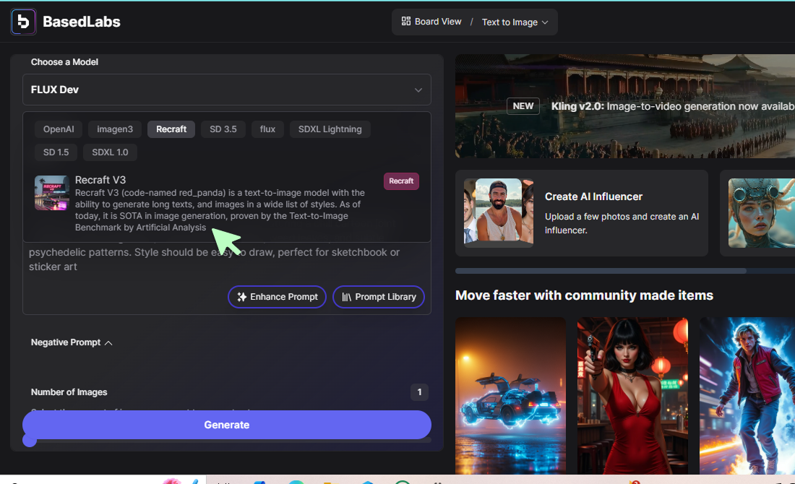Click the "Choose a Model" label
Image resolution: width=795 pixels, height=484 pixels.
64,62
